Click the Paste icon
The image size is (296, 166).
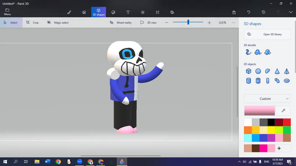click(x=234, y=12)
